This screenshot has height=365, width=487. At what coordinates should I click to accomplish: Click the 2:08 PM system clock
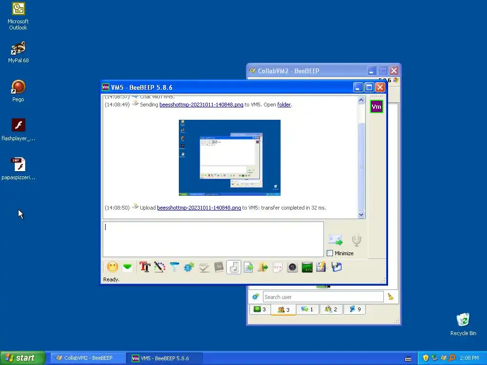(x=469, y=358)
